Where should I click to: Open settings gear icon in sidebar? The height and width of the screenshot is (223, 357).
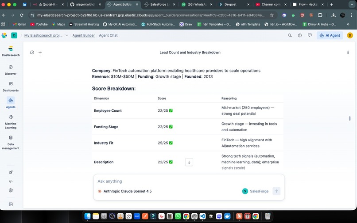11,190
